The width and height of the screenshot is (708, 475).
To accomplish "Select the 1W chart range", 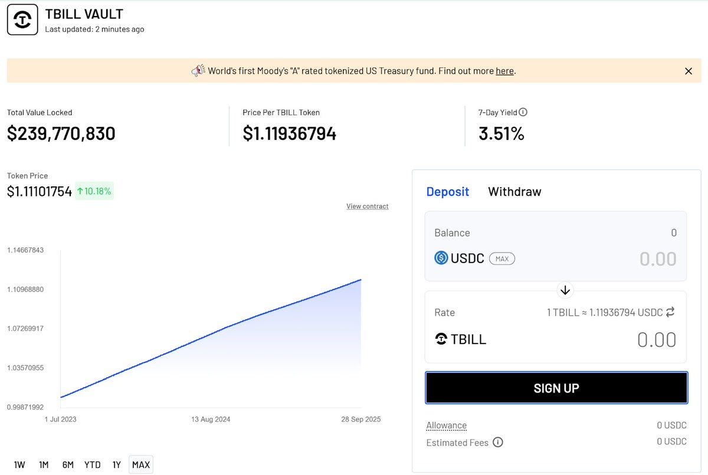I will point(19,464).
